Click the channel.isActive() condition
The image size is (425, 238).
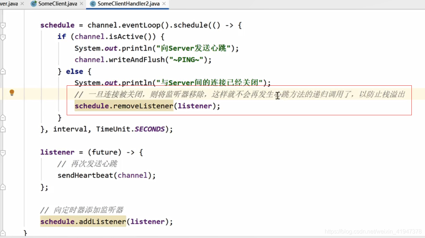(x=115, y=37)
